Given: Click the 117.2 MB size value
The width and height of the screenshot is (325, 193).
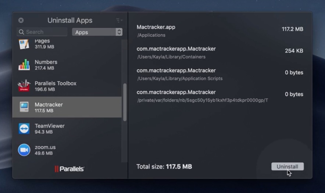Looking at the screenshot, I should coord(292,29).
